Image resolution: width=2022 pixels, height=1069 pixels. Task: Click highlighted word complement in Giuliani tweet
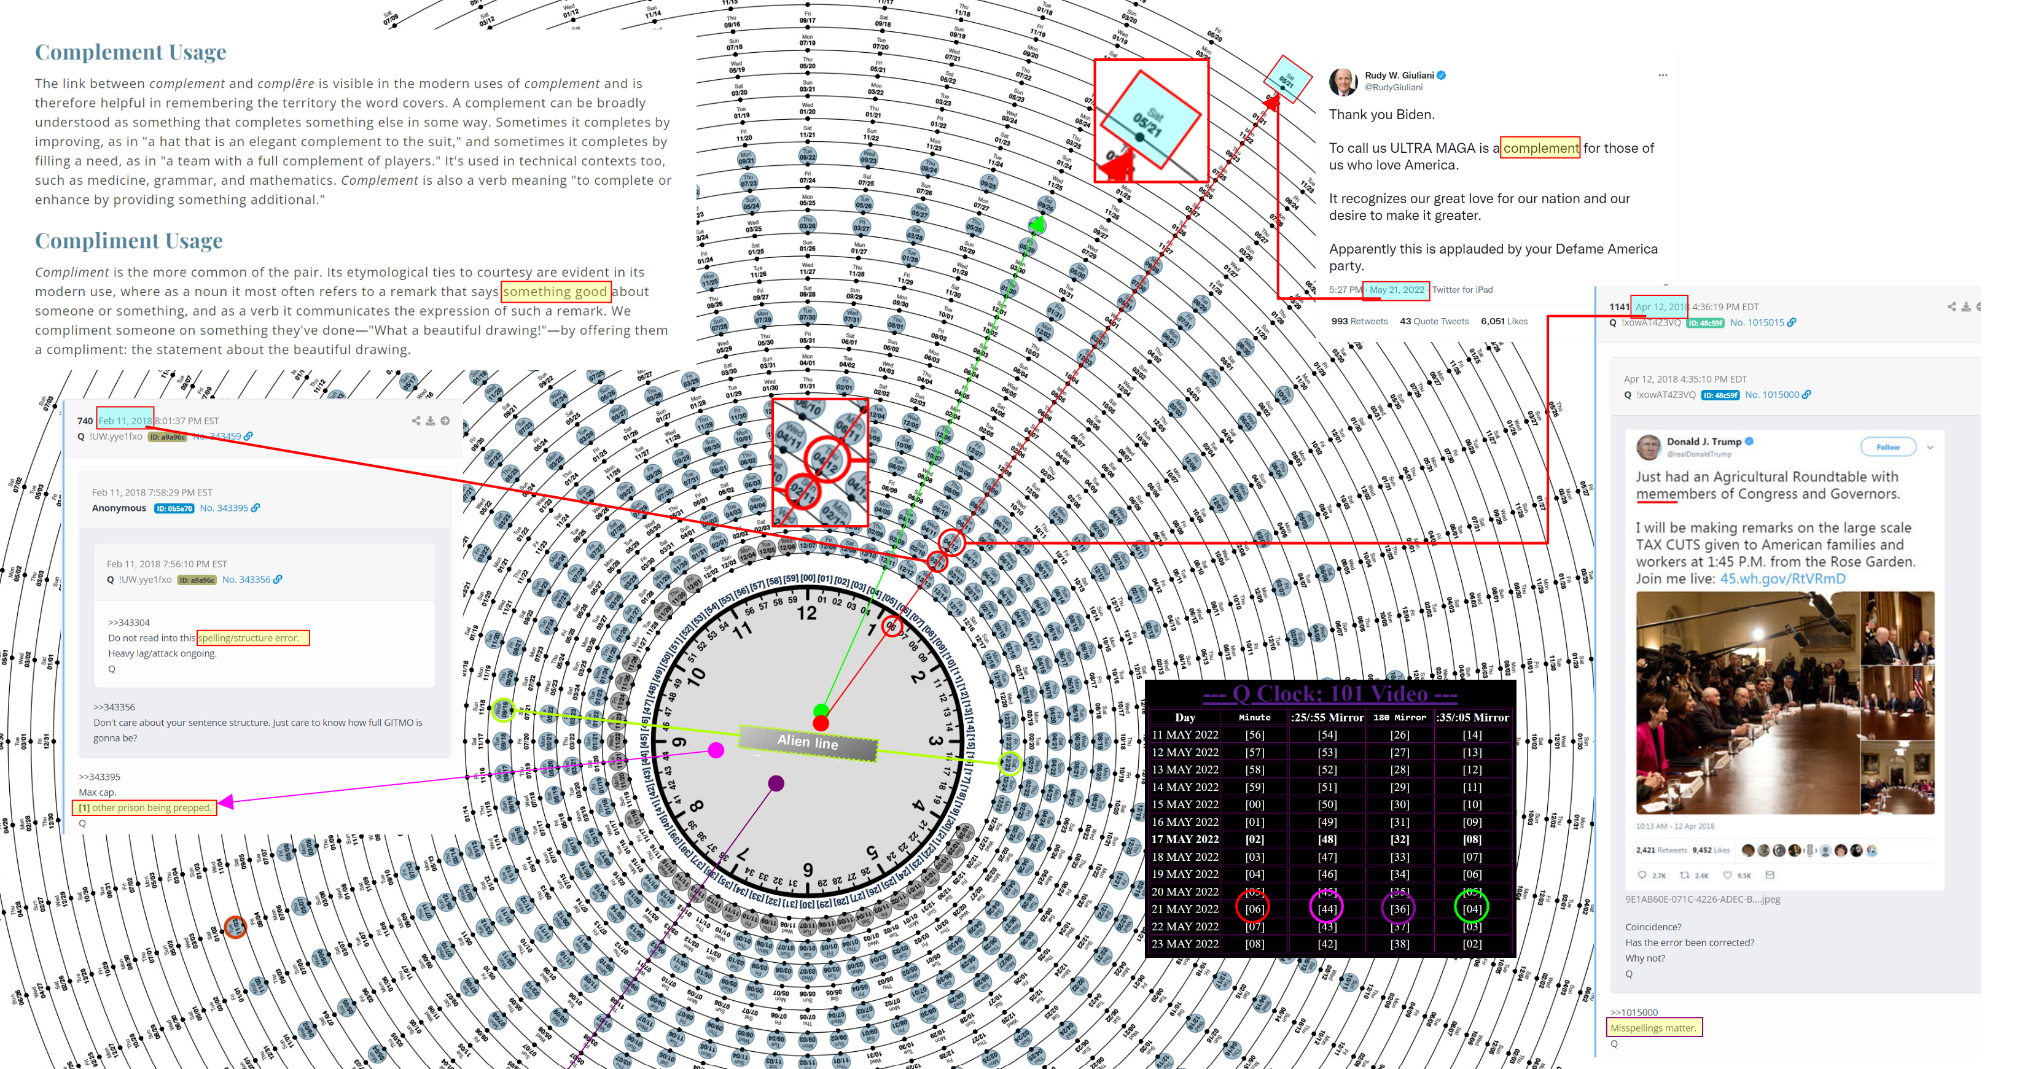tap(1540, 147)
